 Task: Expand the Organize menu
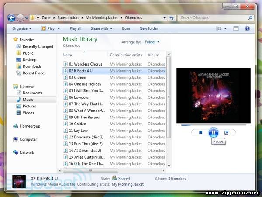tap(22, 28)
